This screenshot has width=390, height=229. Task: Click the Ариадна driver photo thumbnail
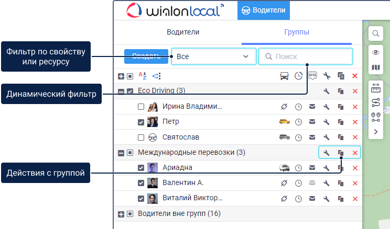point(153,168)
